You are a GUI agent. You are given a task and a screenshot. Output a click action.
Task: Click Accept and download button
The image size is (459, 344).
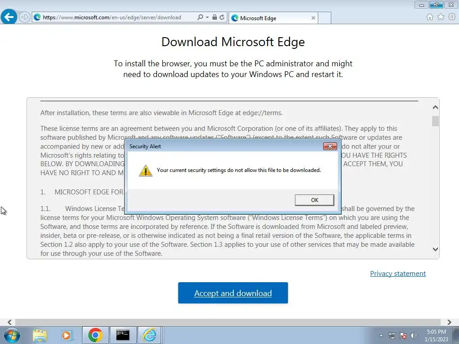tap(233, 293)
